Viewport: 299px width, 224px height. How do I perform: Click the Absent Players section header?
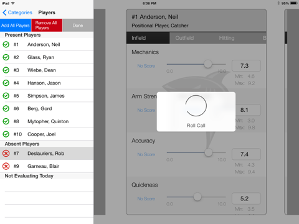[x=47, y=144]
